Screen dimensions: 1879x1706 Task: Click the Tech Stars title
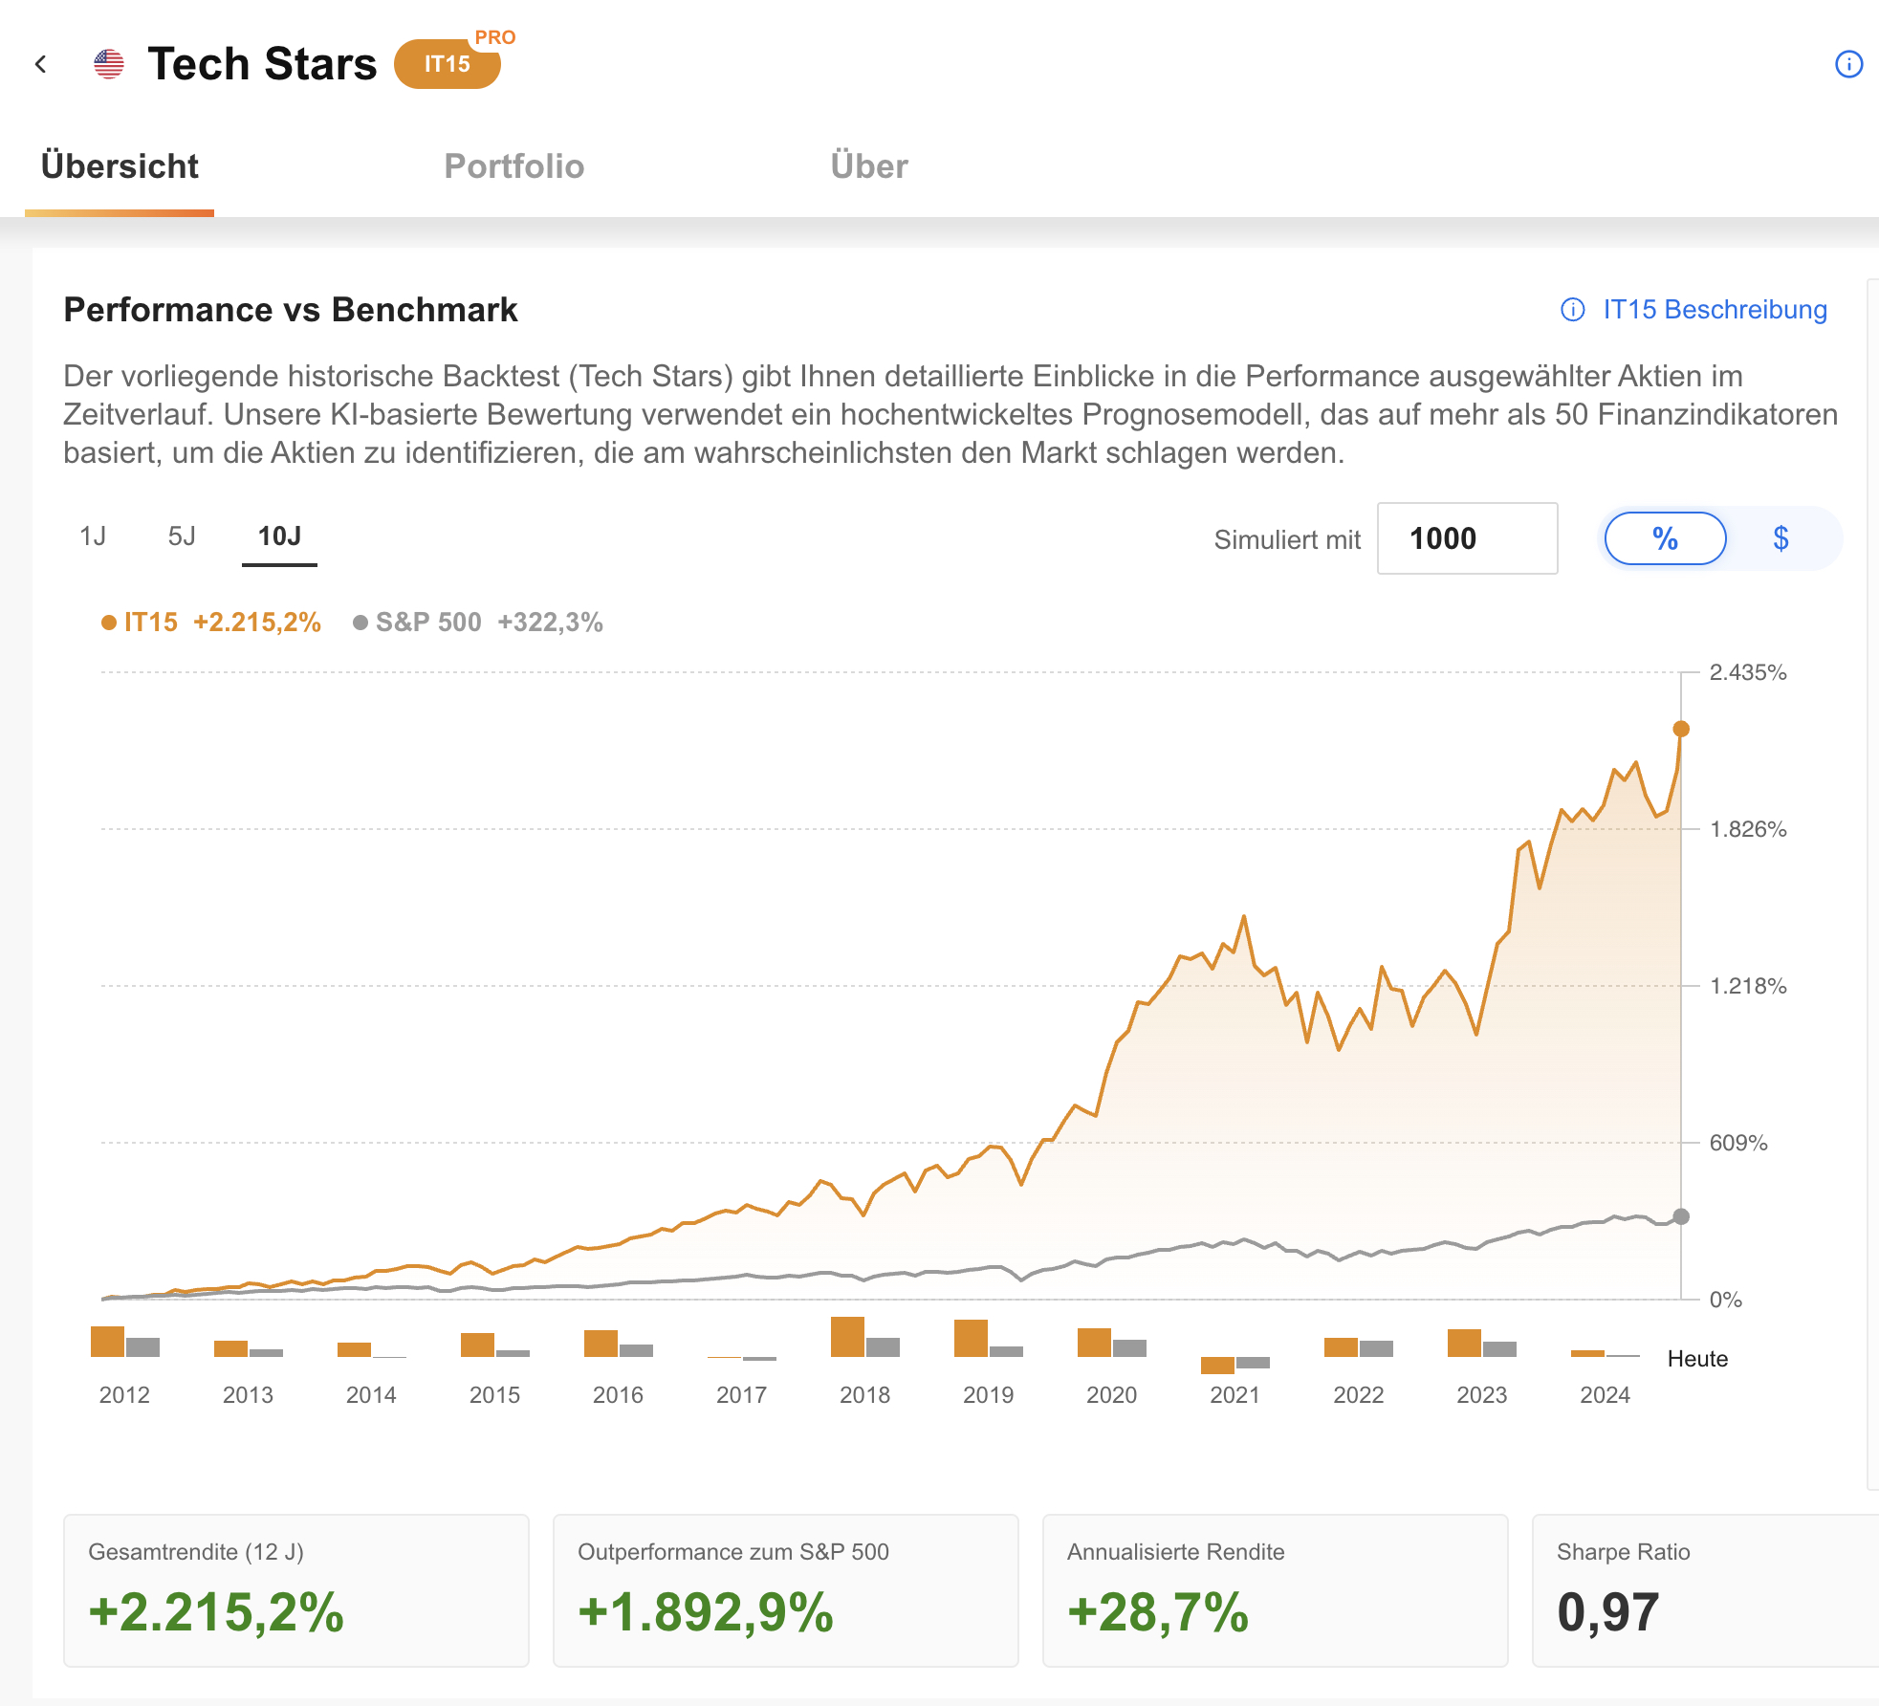click(262, 64)
